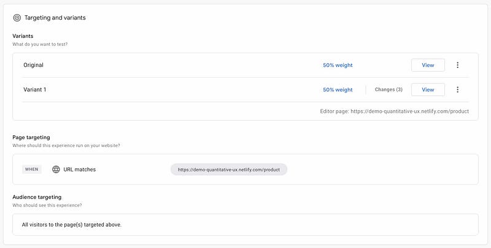Edit the Original 50% weight link
This screenshot has height=248, width=491.
pyautogui.click(x=338, y=66)
